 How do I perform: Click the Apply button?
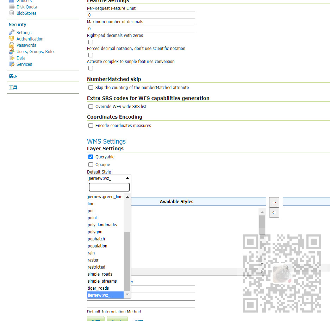[117, 319]
